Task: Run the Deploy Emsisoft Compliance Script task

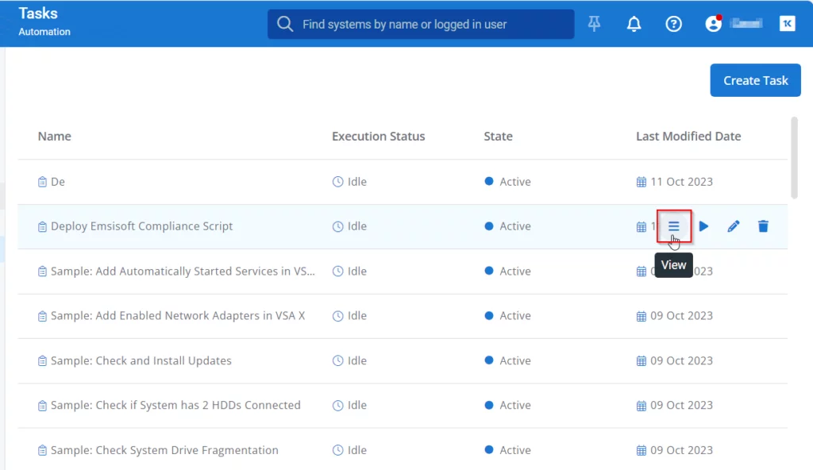Action: coord(703,226)
